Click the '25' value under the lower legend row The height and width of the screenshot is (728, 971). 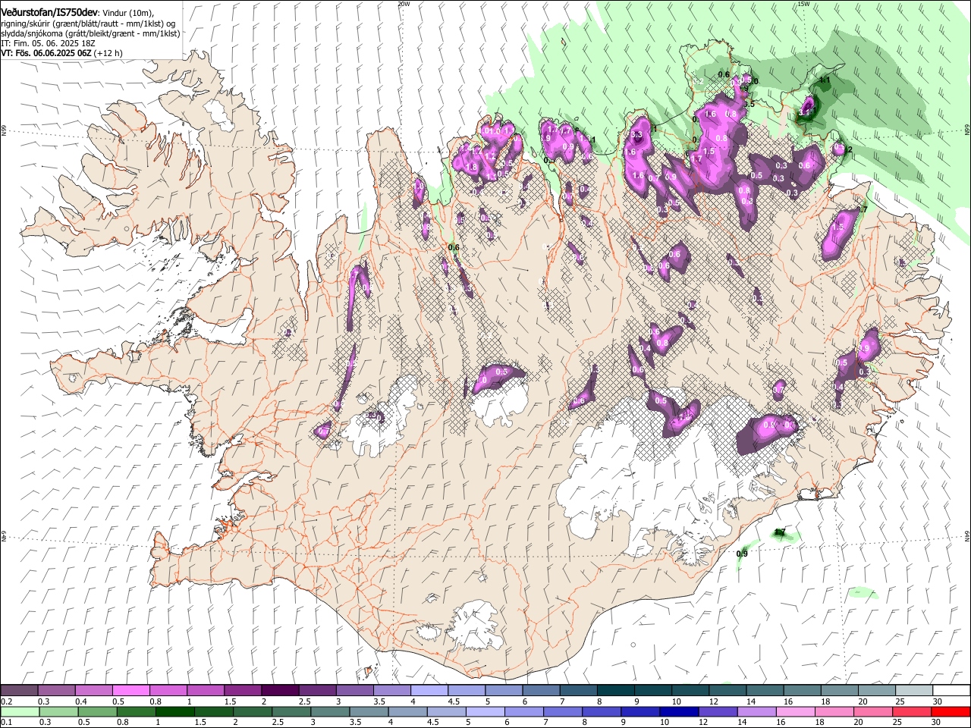coord(898,723)
